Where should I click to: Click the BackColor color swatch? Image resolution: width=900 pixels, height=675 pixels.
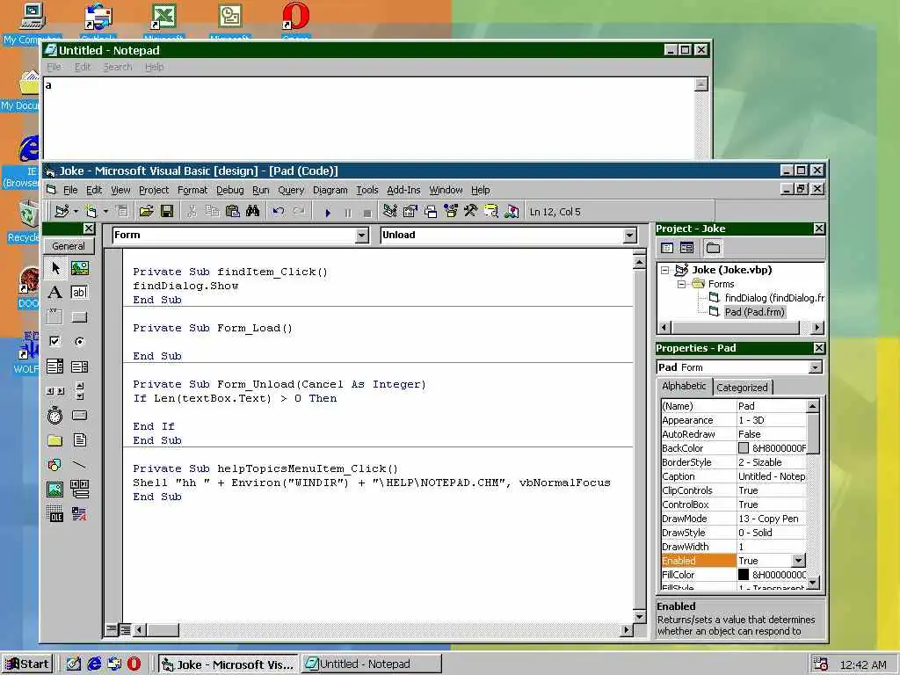click(x=744, y=448)
